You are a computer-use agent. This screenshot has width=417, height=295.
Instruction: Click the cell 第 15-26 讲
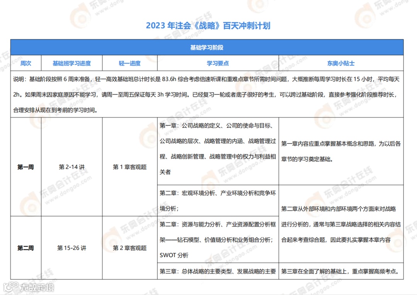72,248
